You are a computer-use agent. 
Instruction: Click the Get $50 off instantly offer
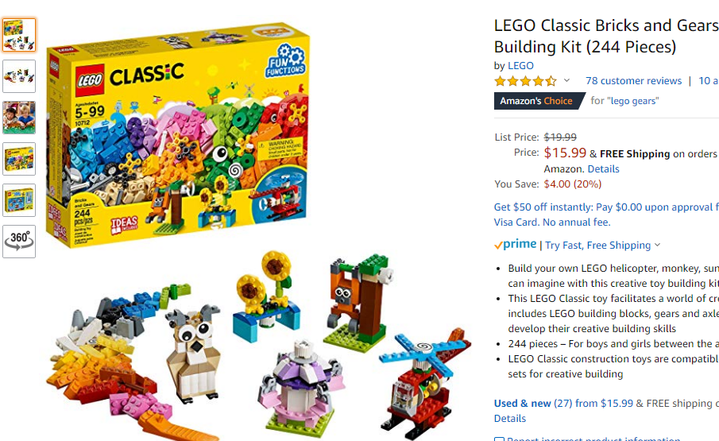(606, 215)
